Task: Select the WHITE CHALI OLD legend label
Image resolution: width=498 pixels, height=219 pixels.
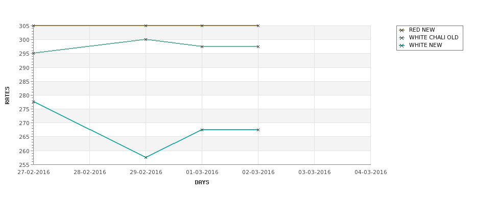Action: pyautogui.click(x=434, y=37)
